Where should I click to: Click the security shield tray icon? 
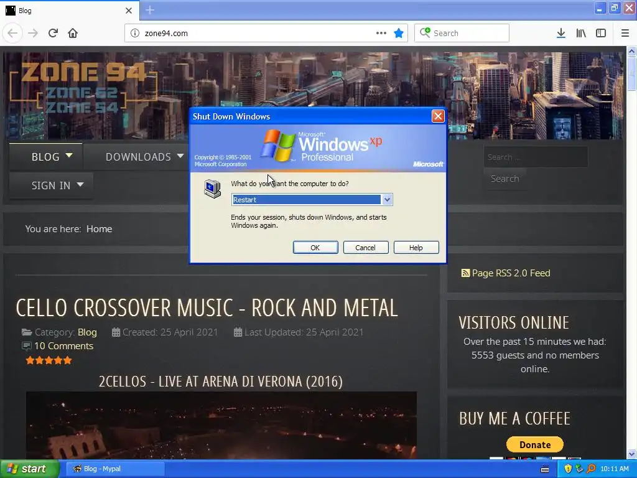568,469
